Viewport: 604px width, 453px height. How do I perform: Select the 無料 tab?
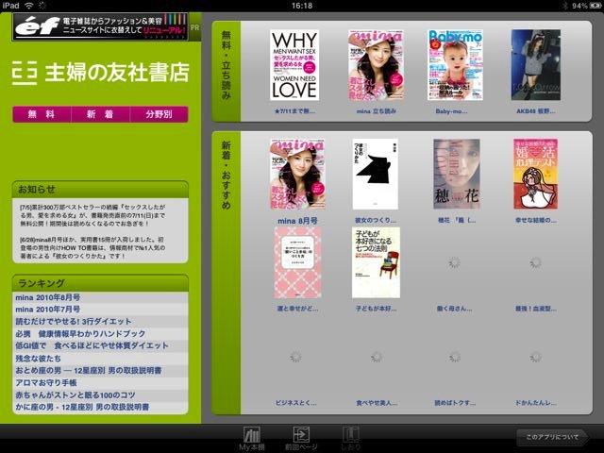click(42, 114)
